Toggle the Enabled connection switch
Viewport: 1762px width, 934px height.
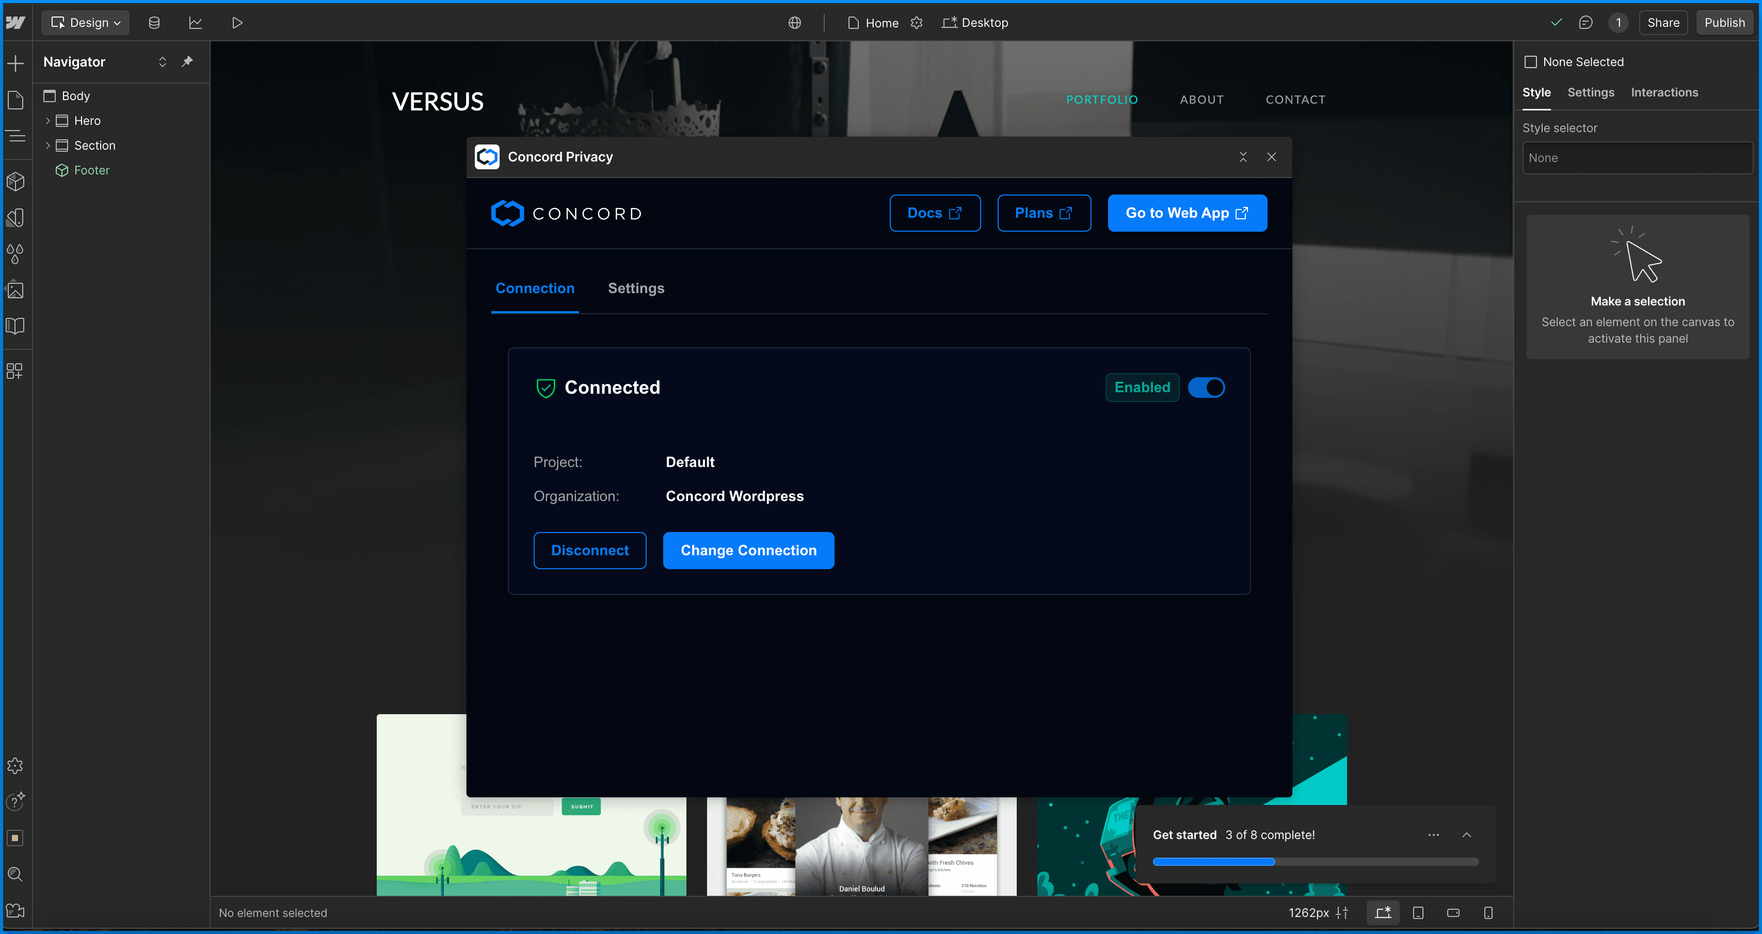(x=1206, y=388)
